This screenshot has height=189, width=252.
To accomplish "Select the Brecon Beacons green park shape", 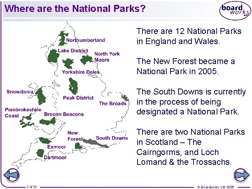I will point(48,121).
